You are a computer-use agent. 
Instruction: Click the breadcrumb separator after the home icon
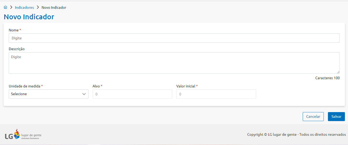11,7
